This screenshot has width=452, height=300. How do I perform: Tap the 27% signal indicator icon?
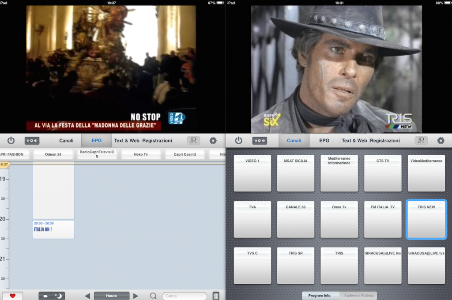(x=193, y=140)
